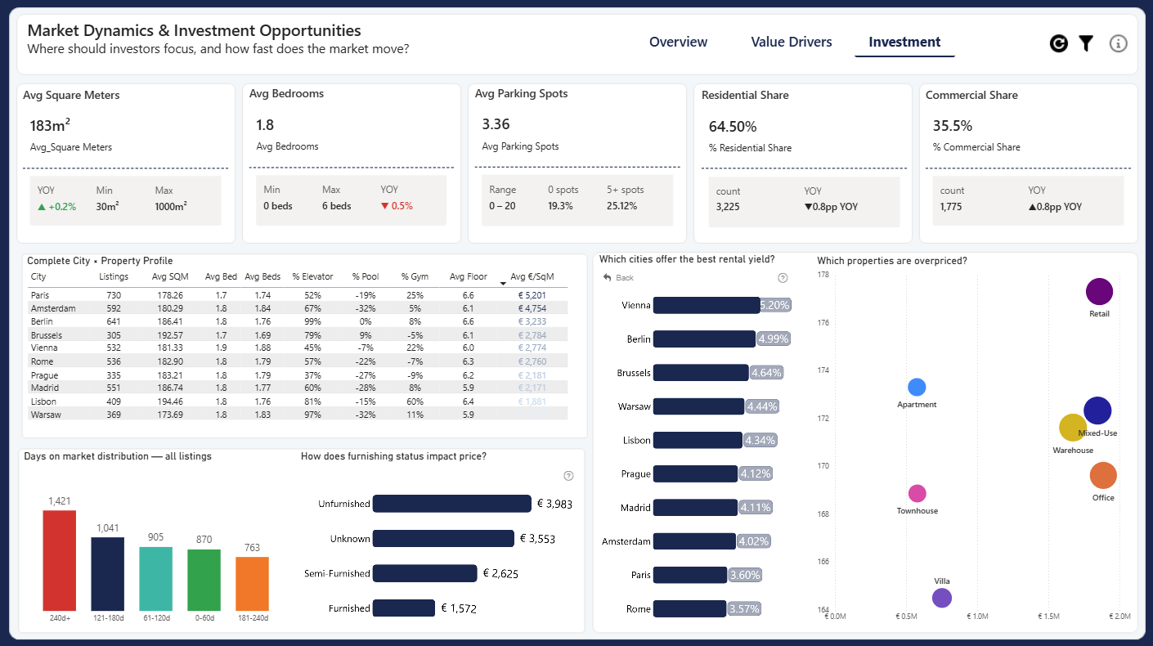
Task: Select the Paris row in city table
Action: point(297,295)
